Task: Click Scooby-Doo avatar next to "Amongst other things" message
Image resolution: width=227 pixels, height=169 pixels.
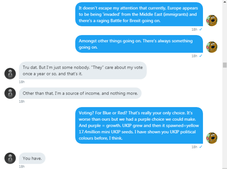Action: 212,47
